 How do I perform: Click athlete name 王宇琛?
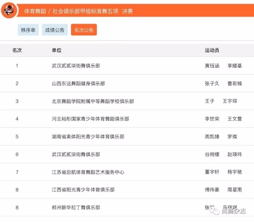(x=230, y=101)
